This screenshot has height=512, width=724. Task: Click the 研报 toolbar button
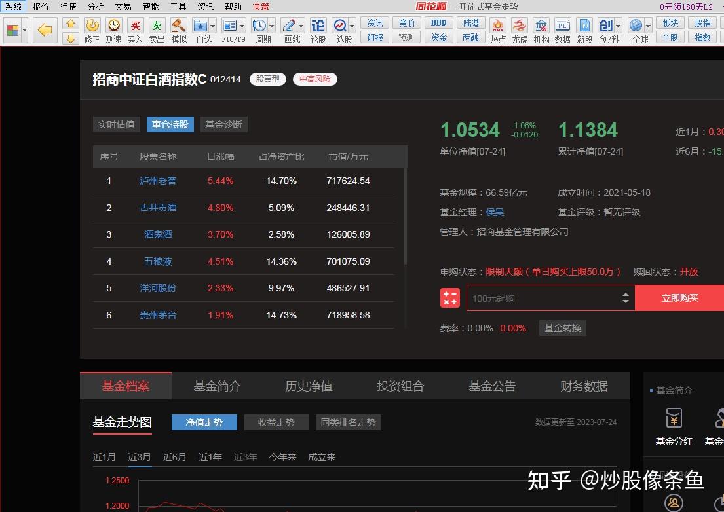(375, 37)
